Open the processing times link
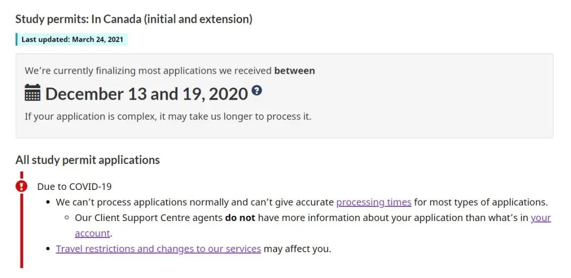Screen dimensions: 571x278 pos(374,202)
